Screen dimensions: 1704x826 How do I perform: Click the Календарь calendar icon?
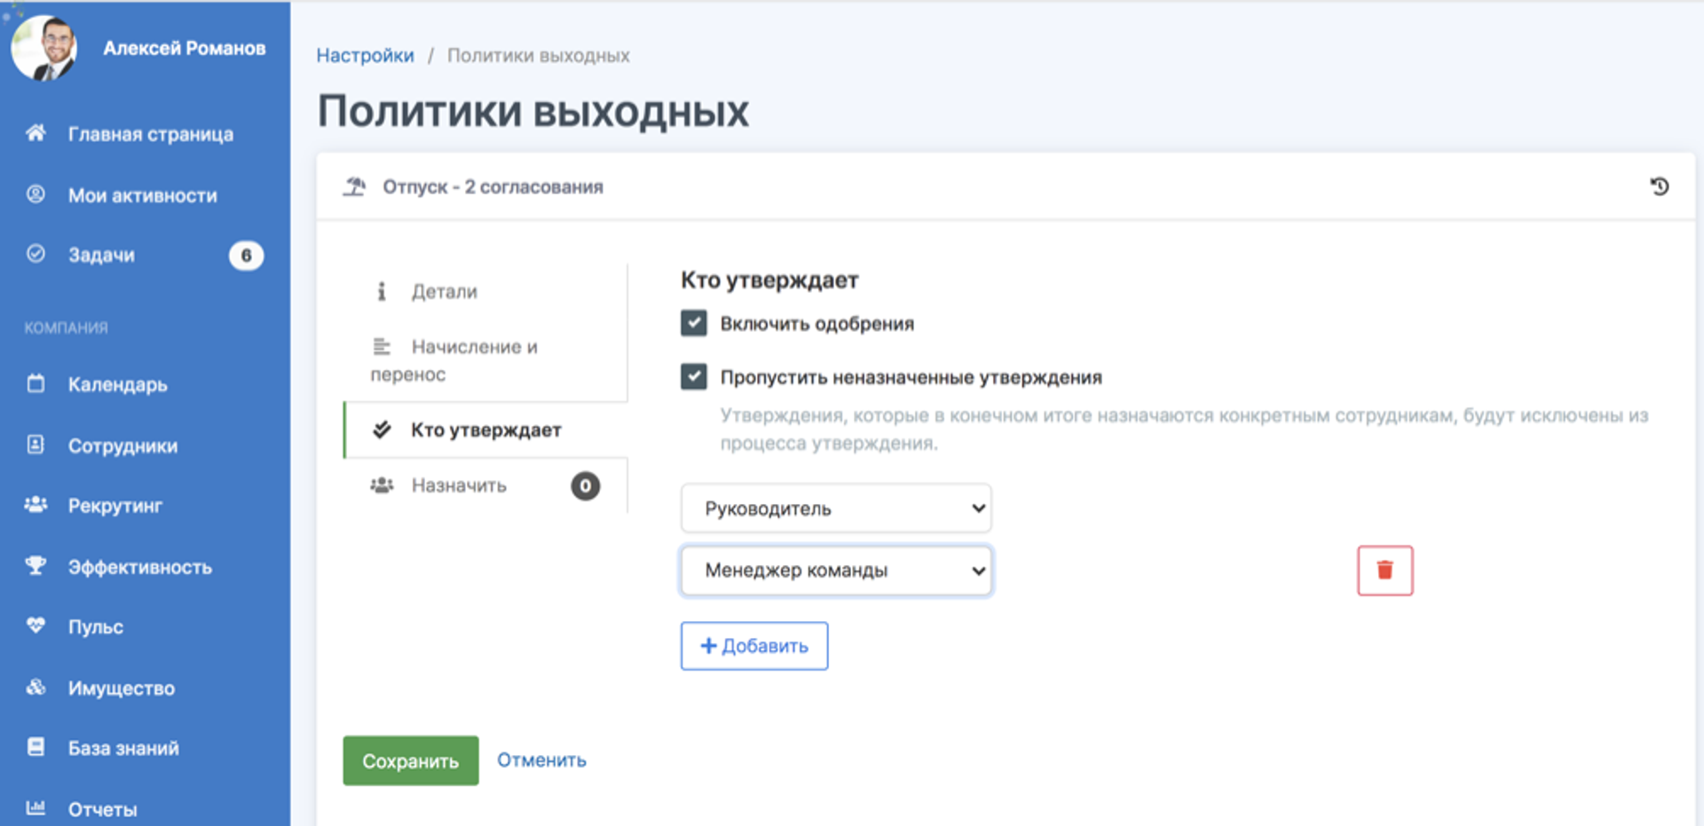pyautogui.click(x=35, y=383)
